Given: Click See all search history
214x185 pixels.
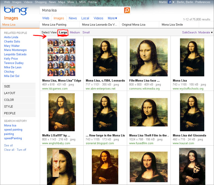Looking at the screenshot, I should pos(8,146).
